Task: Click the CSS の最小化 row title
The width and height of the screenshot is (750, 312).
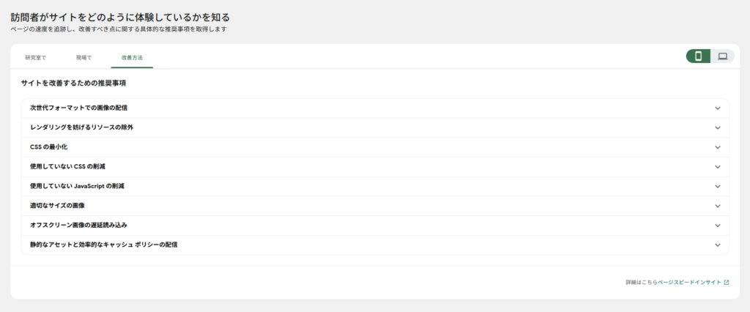Action: (x=48, y=147)
